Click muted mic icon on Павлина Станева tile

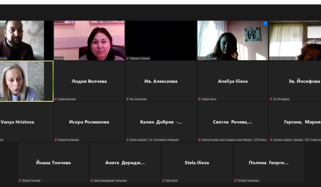tap(128, 59)
